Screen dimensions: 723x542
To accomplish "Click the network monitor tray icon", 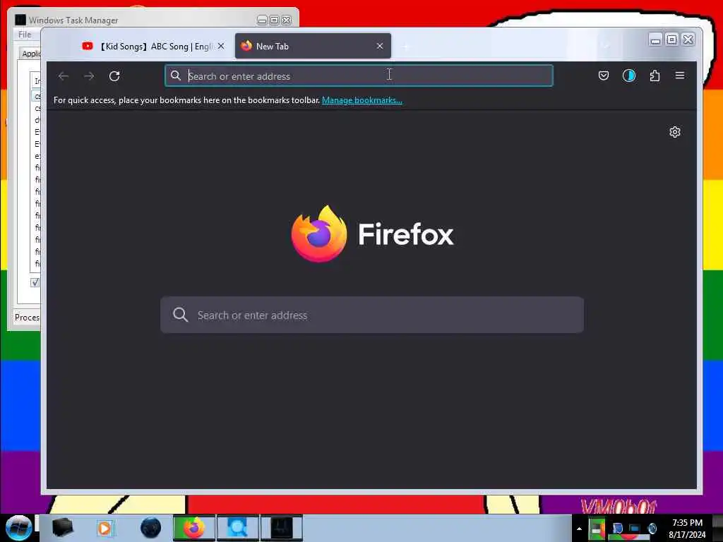I will click(x=635, y=529).
